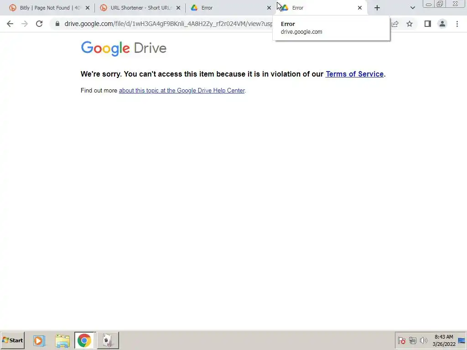Bookmark this page with the star icon
The image size is (467, 350).
[x=410, y=24]
